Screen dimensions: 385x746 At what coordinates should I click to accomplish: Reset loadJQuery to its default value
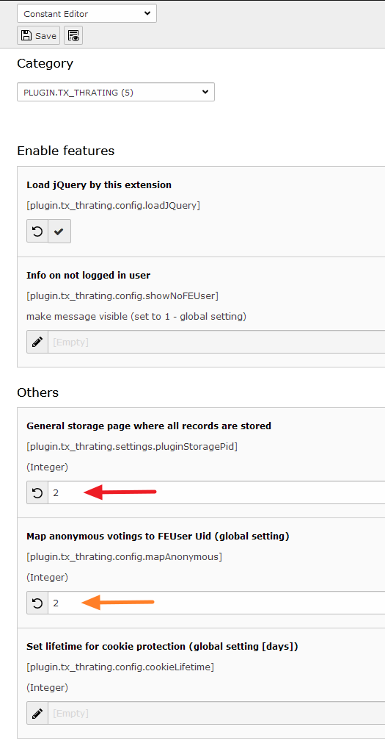(37, 232)
